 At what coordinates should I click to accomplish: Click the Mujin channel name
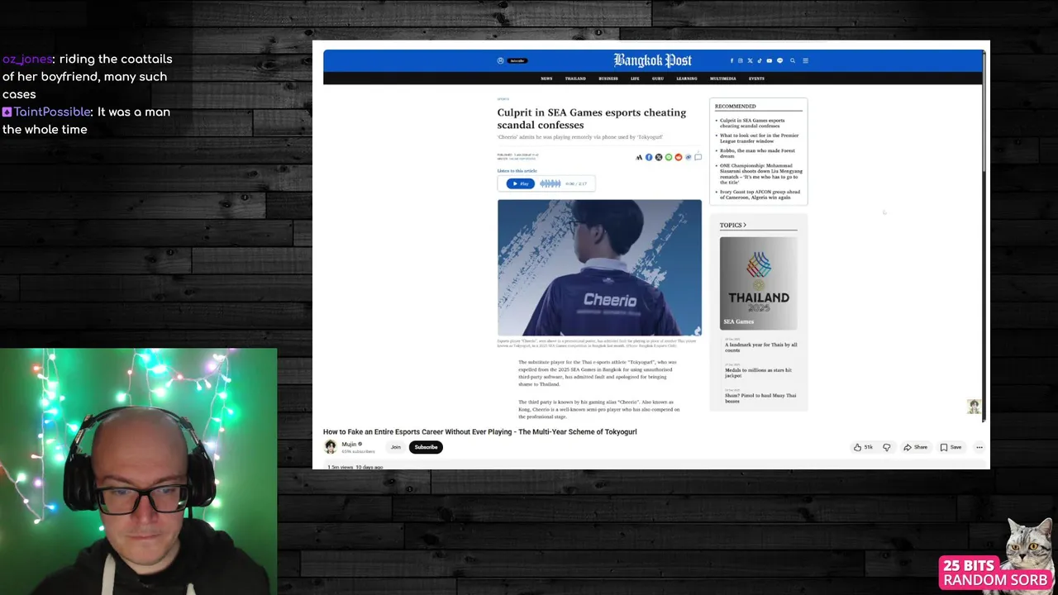pos(349,444)
